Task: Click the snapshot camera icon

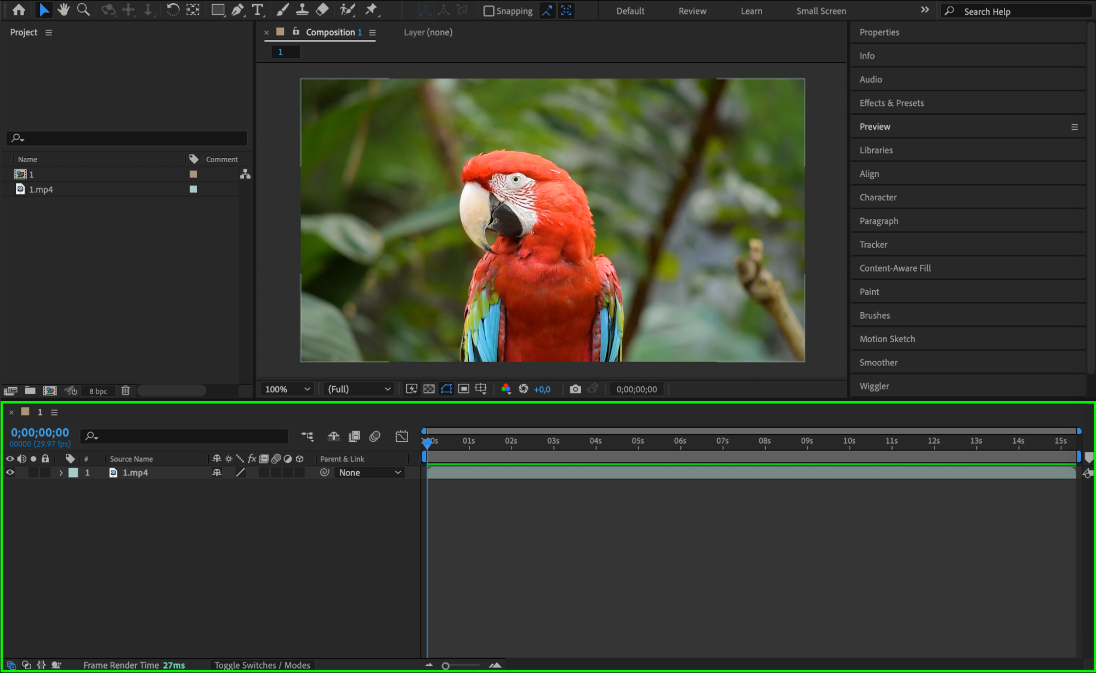Action: pyautogui.click(x=575, y=389)
